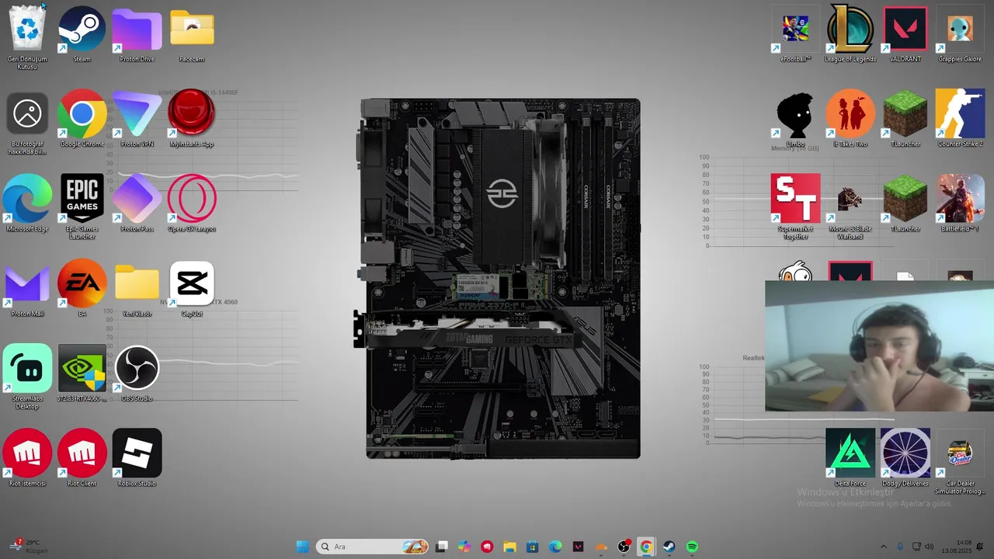
Task: Open the Riot Client desktop shortcut
Action: [82, 458]
